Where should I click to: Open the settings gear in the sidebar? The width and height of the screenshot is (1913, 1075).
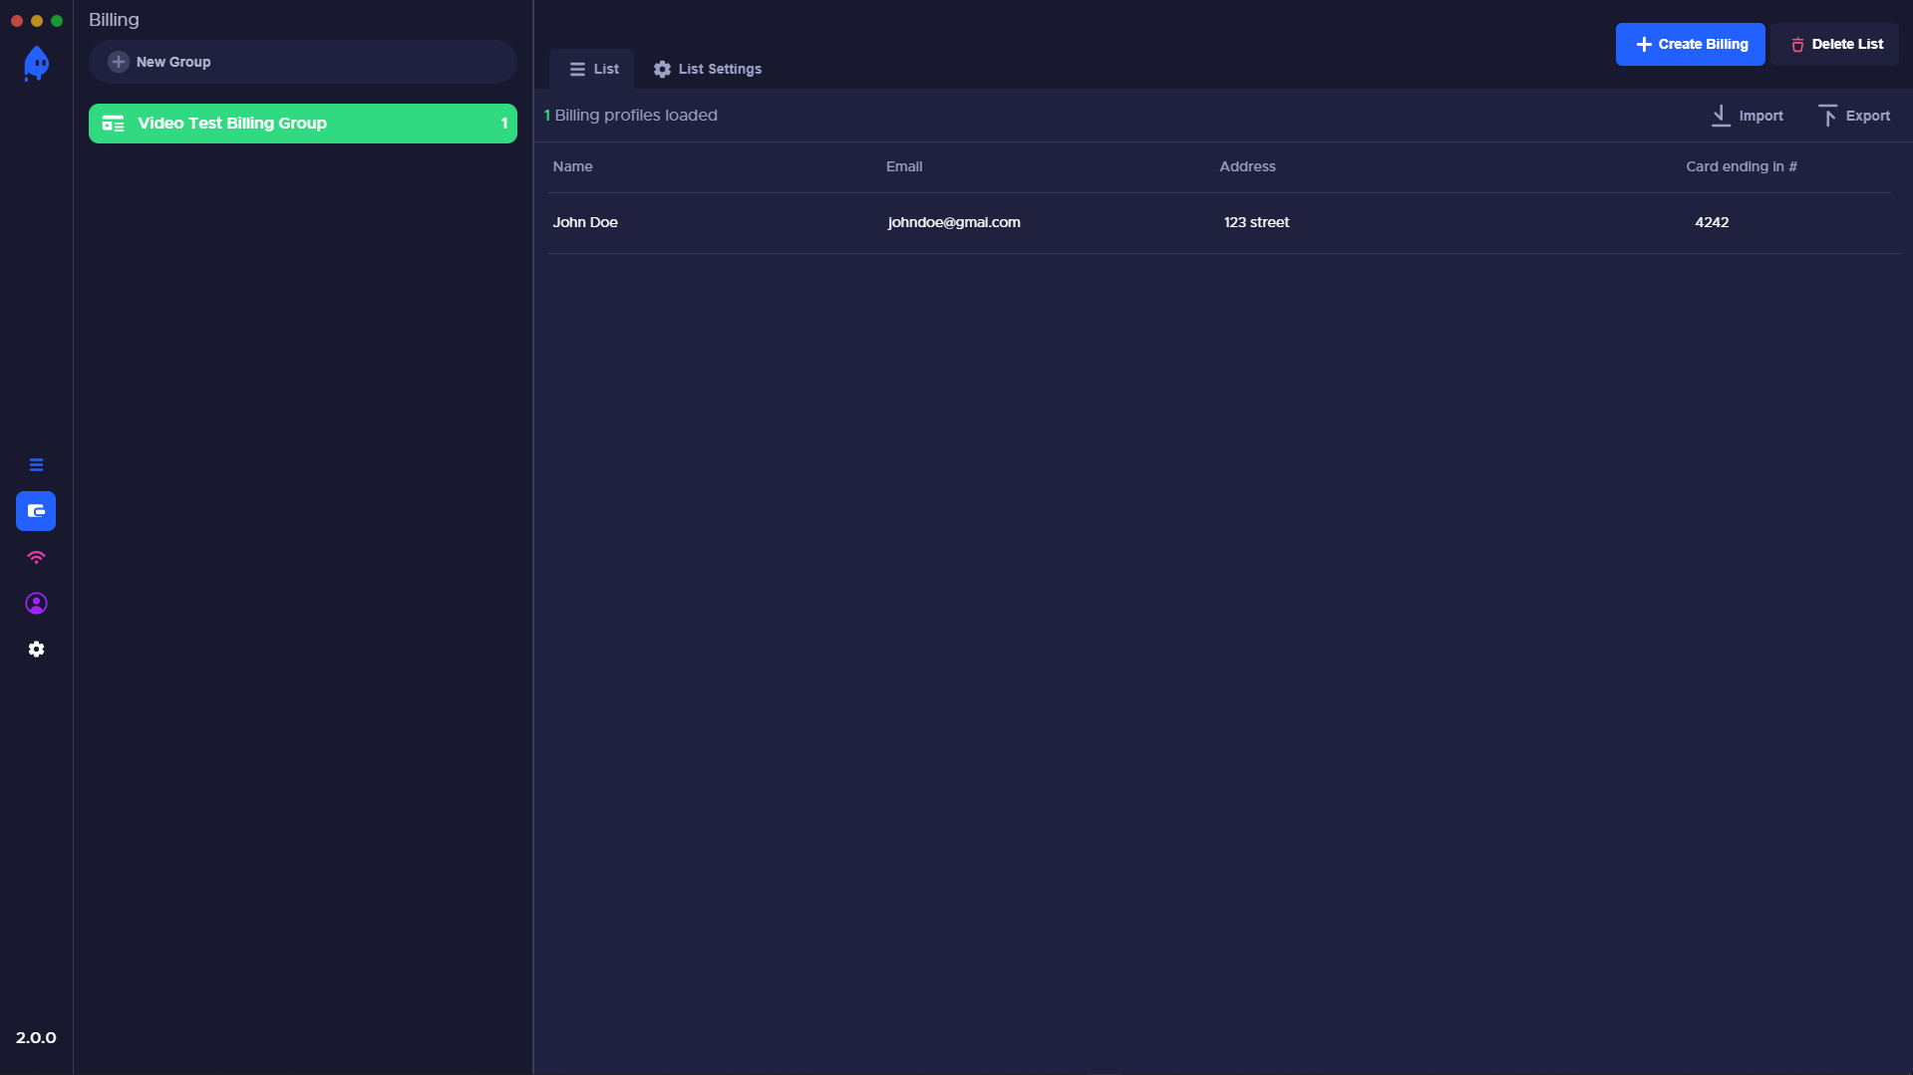tap(36, 650)
